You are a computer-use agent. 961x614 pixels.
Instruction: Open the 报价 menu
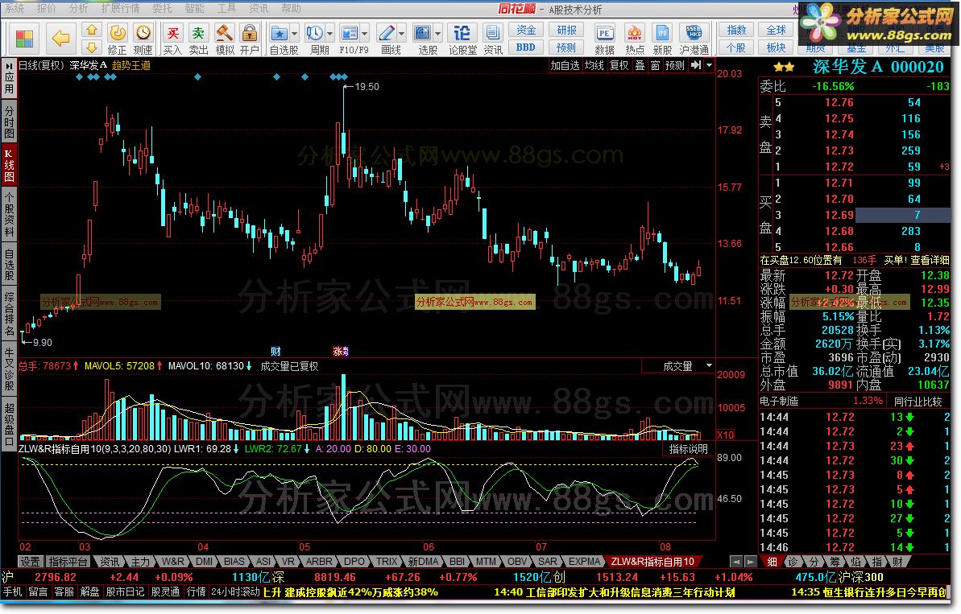[47, 8]
